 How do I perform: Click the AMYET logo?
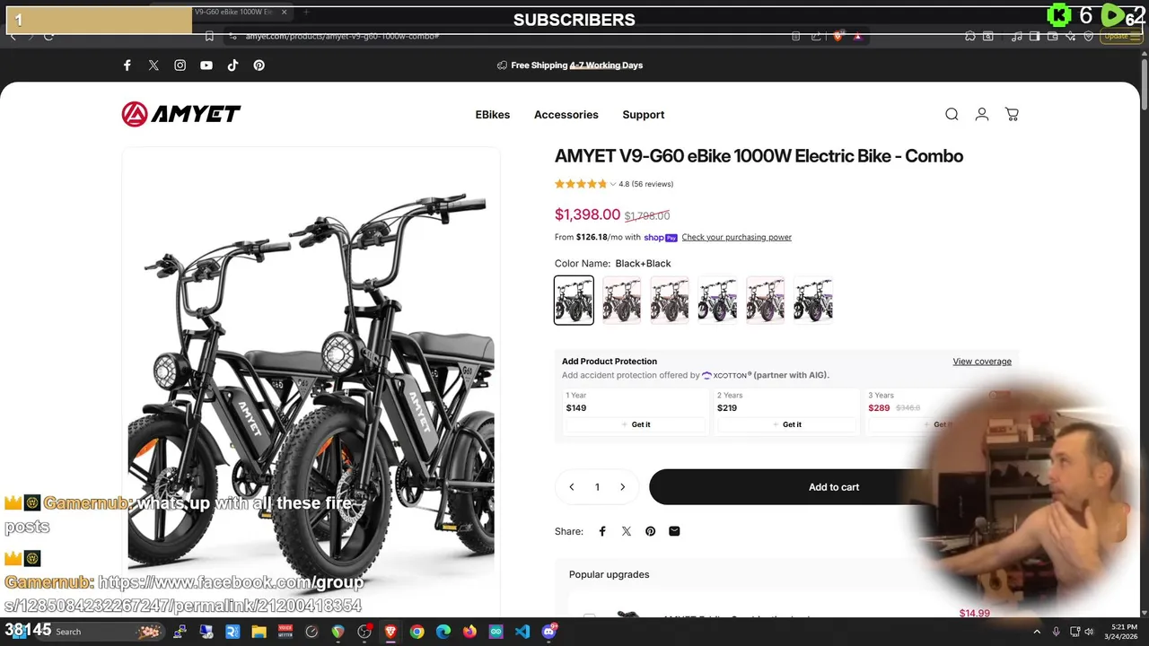[181, 114]
